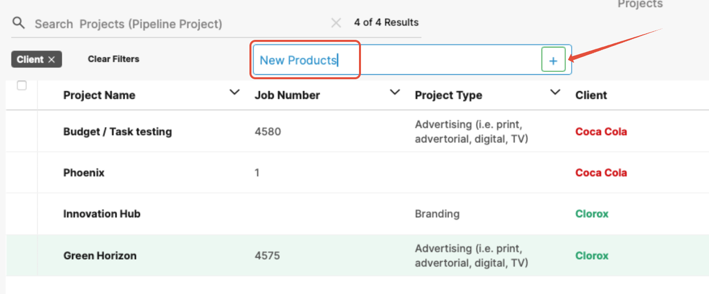Click the search magnifier icon

click(18, 23)
